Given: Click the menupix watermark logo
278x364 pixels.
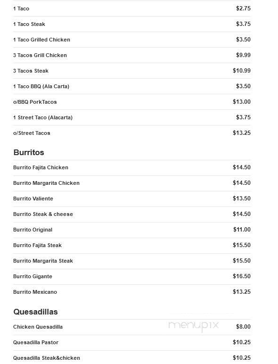Looking at the screenshot, I should click(x=193, y=325).
